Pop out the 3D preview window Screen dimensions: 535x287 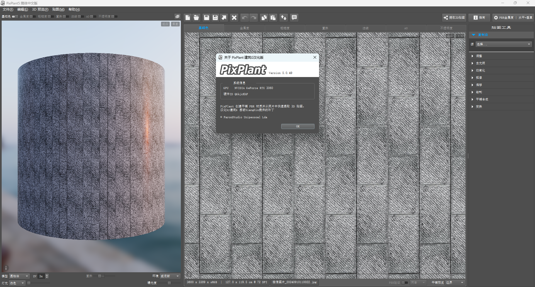click(x=177, y=17)
